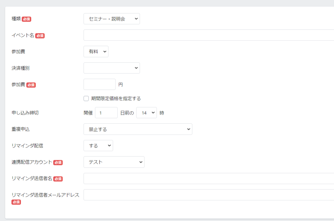Click the 決済種別 label

21,68
